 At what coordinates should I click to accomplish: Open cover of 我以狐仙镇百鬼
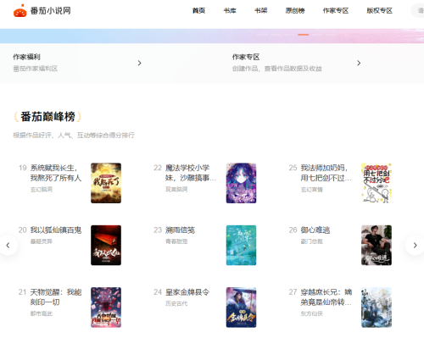[106, 245]
